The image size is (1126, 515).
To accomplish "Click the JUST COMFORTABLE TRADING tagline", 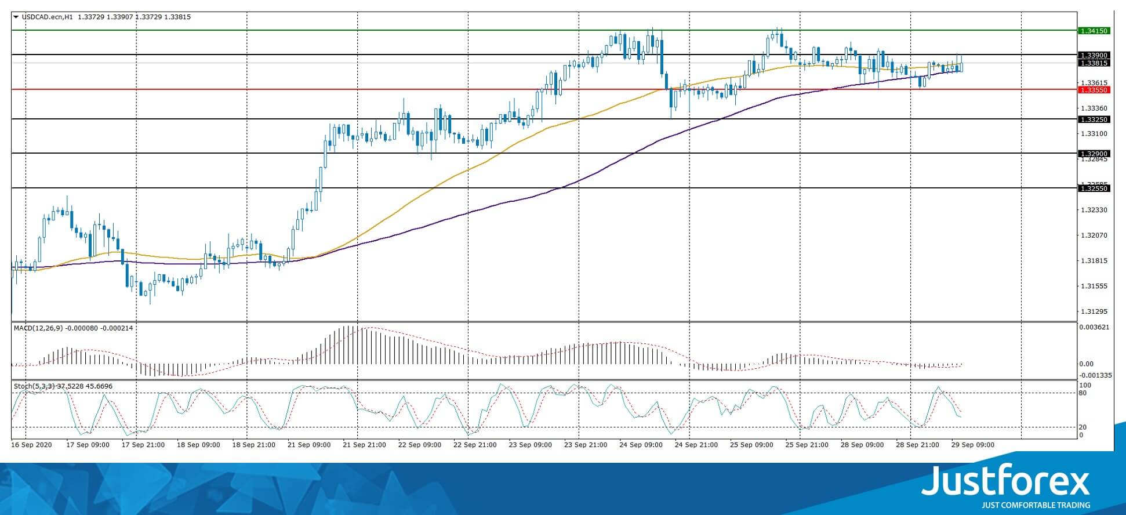I will click(1036, 505).
